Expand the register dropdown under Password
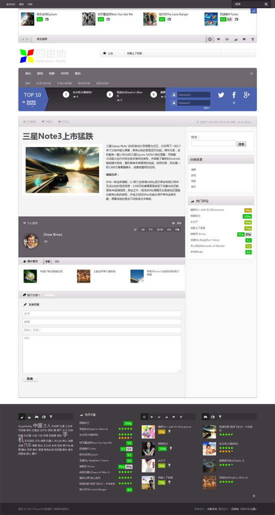This screenshot has width=275, height=515. [206, 107]
